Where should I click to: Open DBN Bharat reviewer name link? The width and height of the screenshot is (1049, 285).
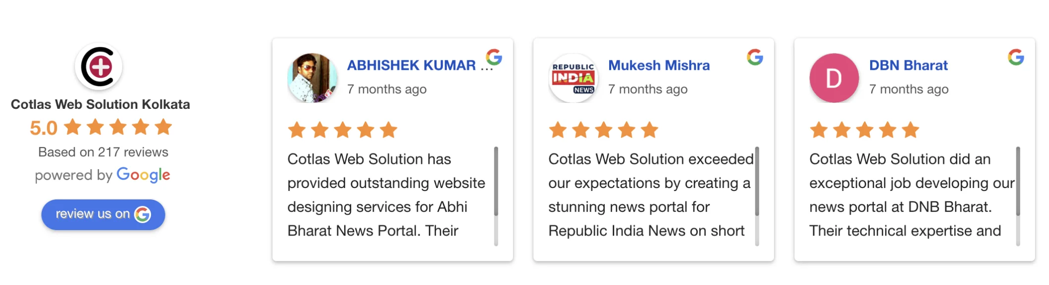click(x=908, y=65)
